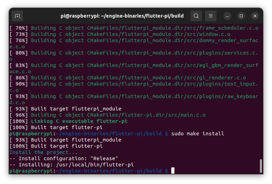Viewport: 272px width, 184px height.
Task: Open the terminal search
Action: point(196,16)
